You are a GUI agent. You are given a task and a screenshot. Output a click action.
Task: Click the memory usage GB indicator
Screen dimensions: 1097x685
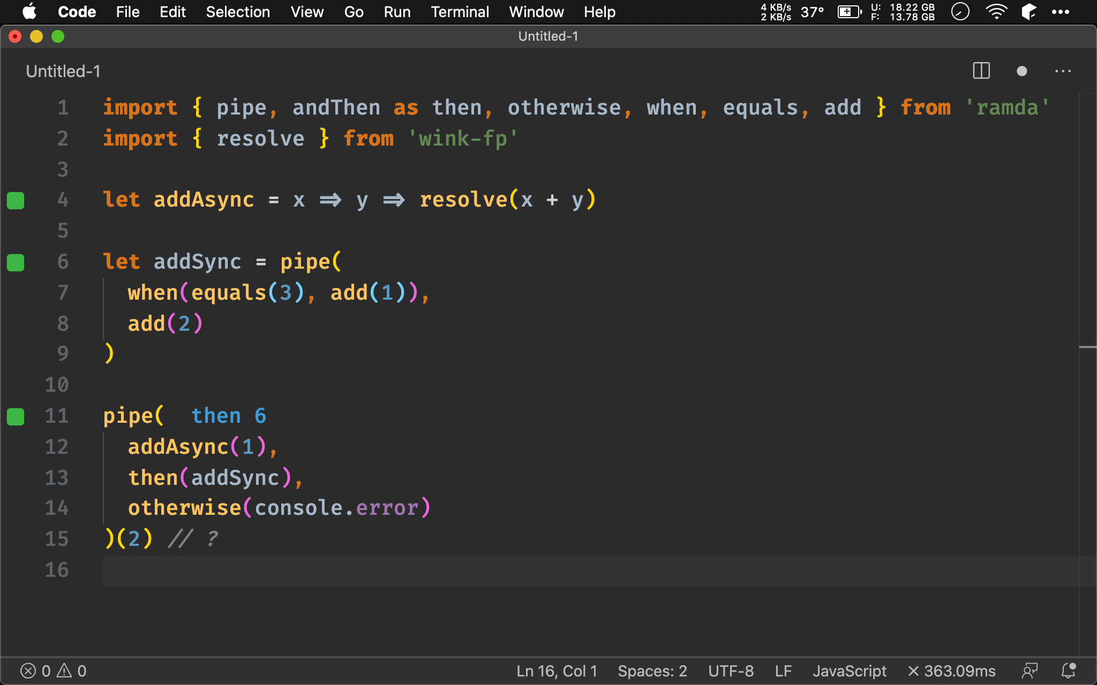click(903, 12)
